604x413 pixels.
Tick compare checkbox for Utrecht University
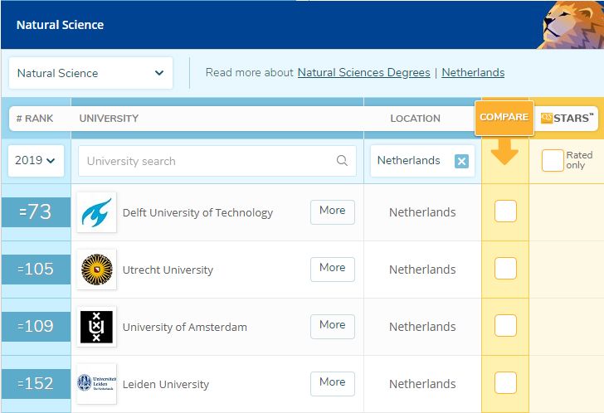click(505, 268)
